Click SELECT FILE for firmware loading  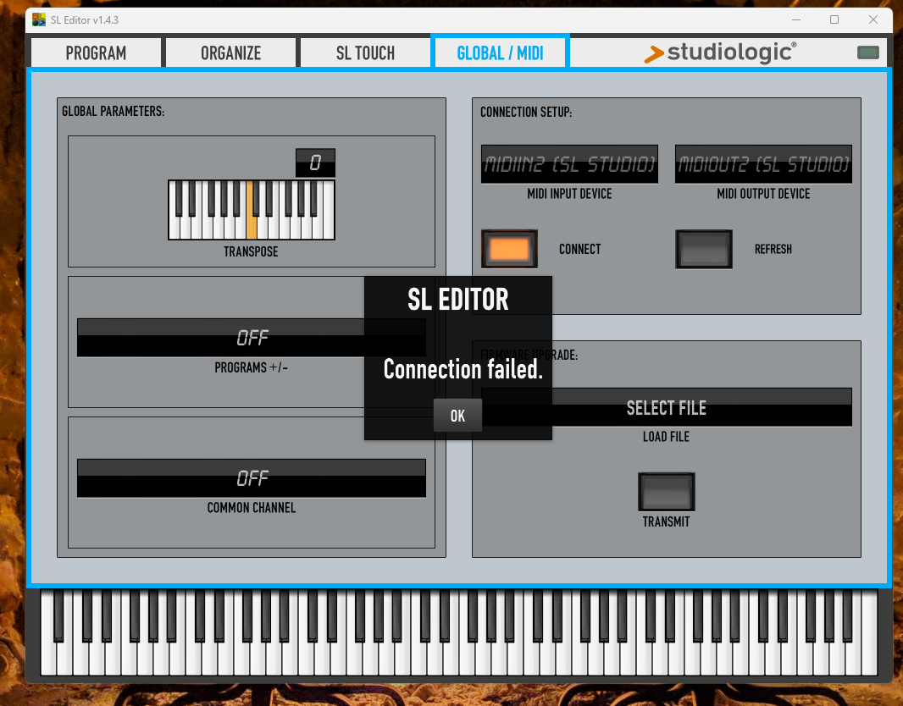pyautogui.click(x=667, y=407)
